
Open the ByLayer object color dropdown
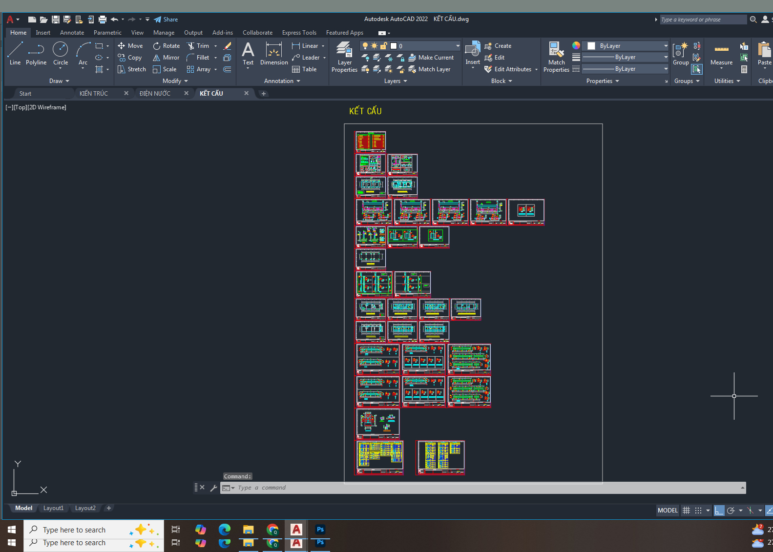click(x=666, y=46)
